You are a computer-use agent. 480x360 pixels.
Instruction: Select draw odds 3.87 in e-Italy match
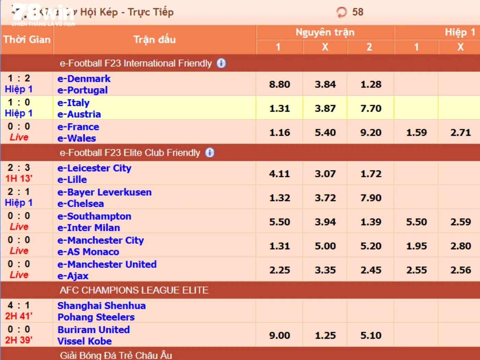(x=325, y=108)
